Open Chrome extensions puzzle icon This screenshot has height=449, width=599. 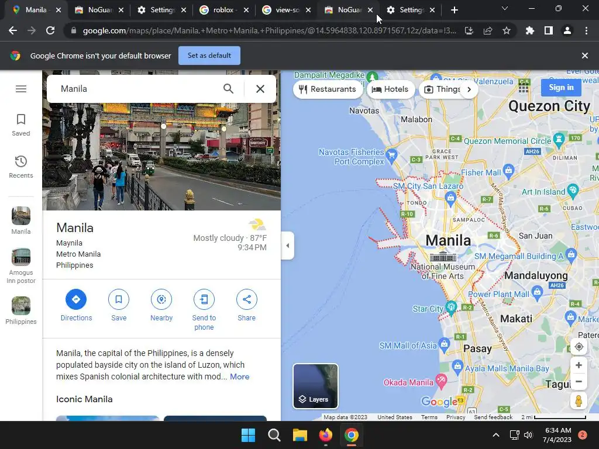pyautogui.click(x=530, y=30)
